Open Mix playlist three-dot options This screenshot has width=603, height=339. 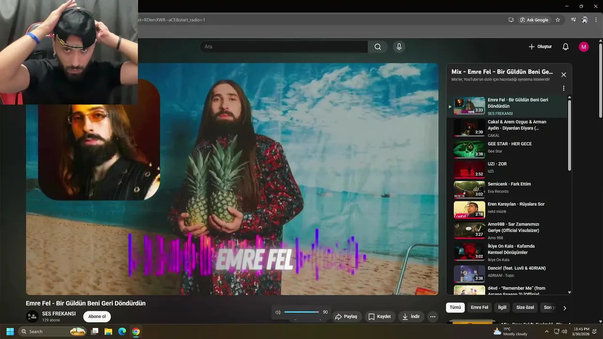click(563, 88)
